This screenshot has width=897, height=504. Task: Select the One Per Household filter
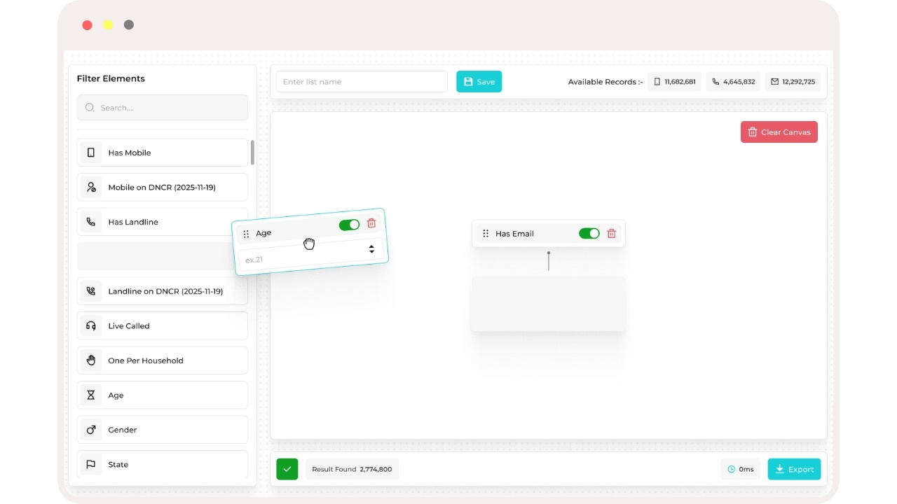(162, 360)
